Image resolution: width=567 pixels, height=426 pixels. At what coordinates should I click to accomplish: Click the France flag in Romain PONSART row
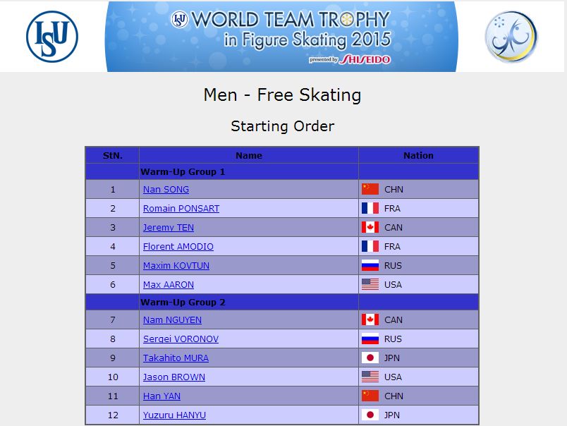point(370,208)
